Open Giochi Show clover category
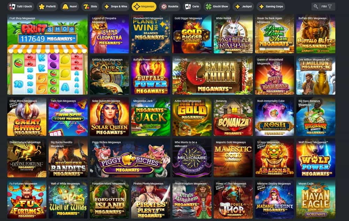Viewport: 349px width, 221px height. 217,7
